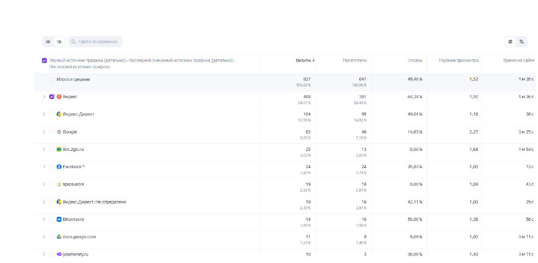Expand the Яндекс: Директ row

tap(44, 114)
